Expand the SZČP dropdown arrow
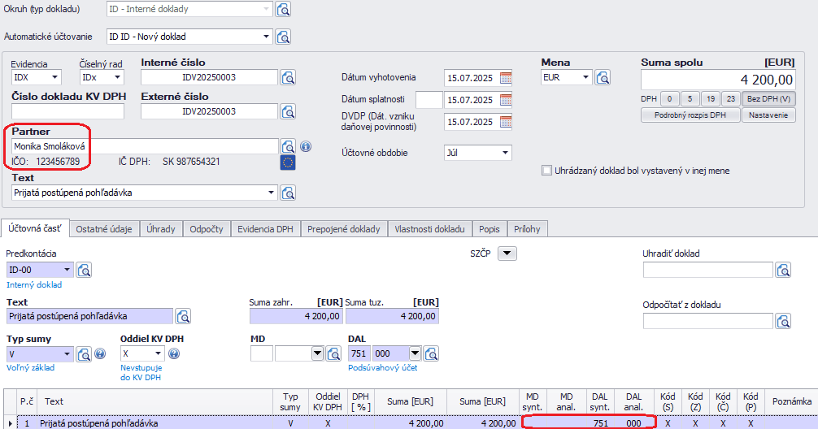The width and height of the screenshot is (818, 429). (507, 253)
